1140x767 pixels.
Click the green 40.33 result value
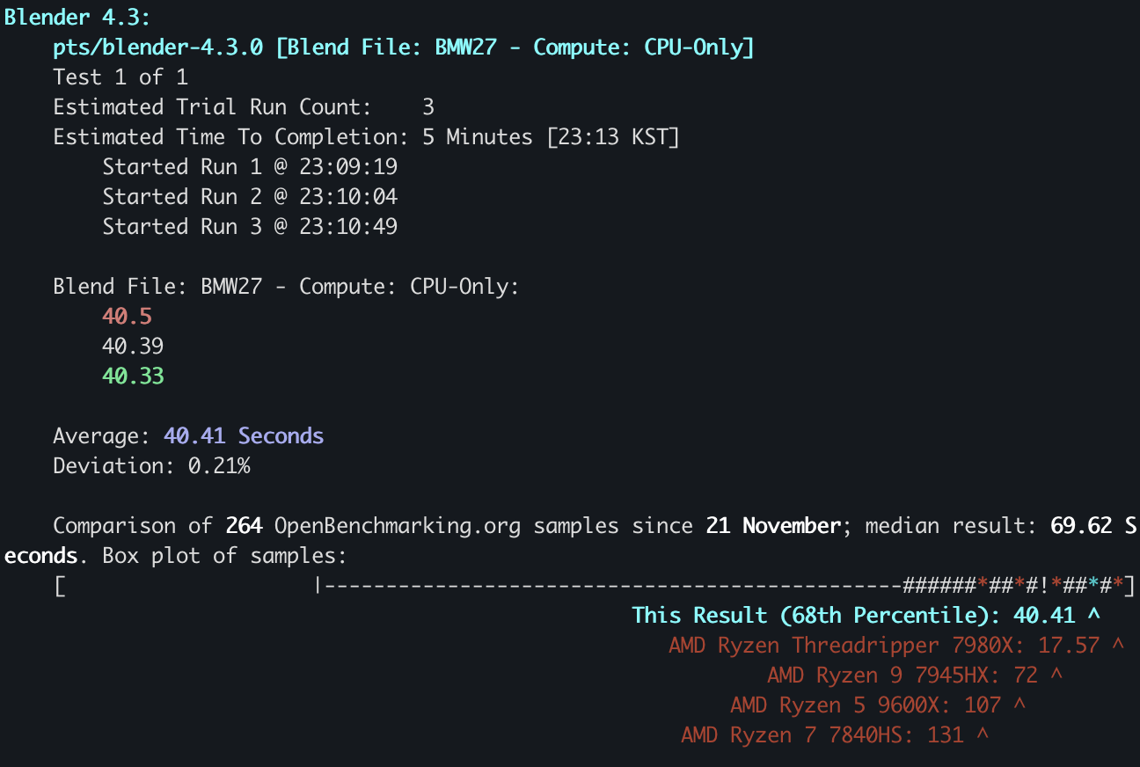click(x=133, y=376)
